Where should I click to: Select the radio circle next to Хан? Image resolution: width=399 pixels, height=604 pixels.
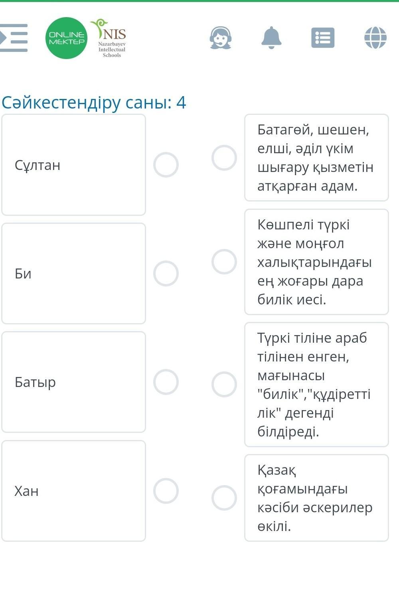[166, 491]
